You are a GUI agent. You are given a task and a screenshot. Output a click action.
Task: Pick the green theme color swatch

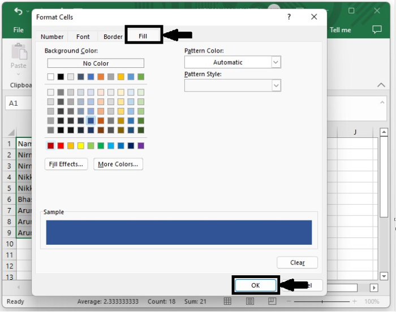click(x=141, y=77)
